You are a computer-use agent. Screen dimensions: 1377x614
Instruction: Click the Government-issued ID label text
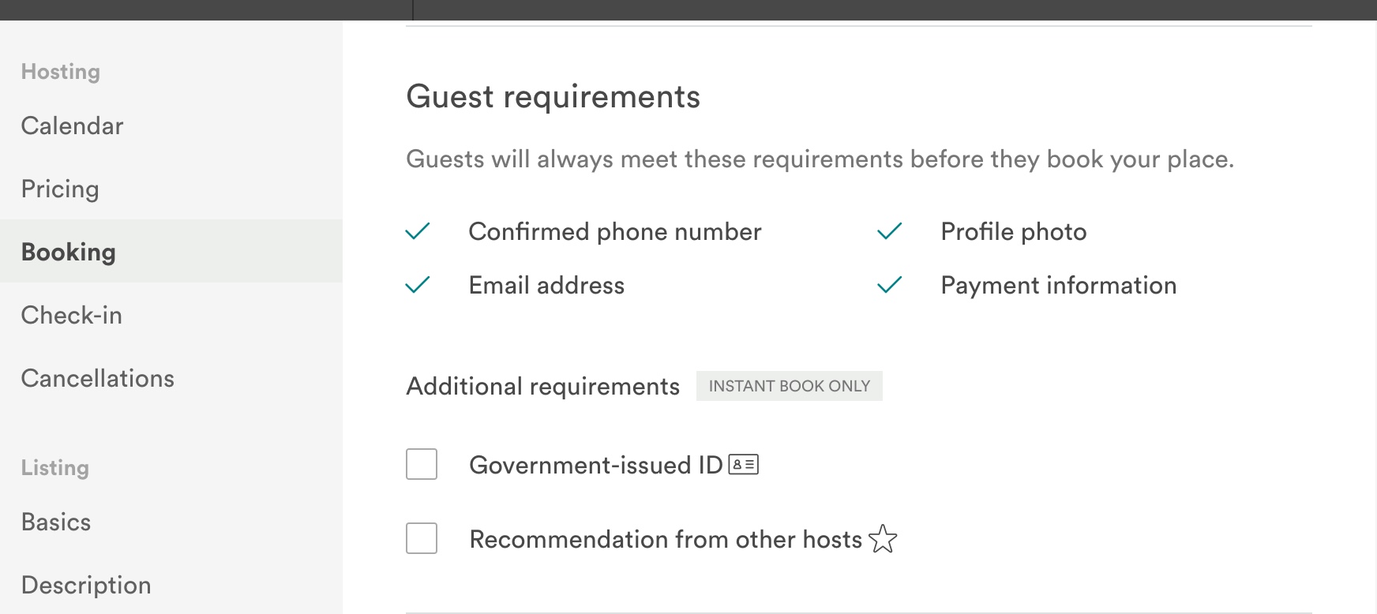coord(596,465)
